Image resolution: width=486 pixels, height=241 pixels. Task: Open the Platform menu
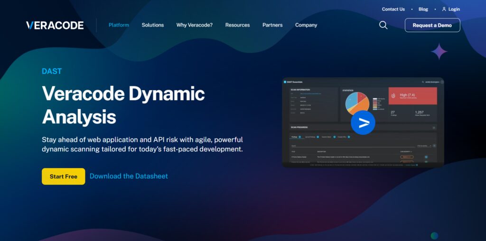point(119,25)
